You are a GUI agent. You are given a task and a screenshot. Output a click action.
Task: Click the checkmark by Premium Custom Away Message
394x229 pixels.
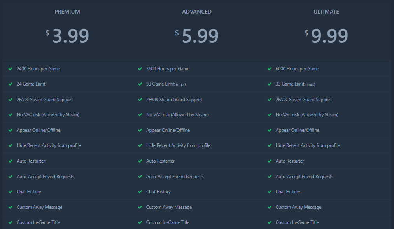click(11, 207)
